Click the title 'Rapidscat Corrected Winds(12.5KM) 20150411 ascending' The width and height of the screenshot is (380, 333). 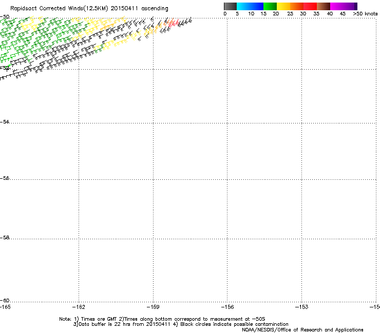(x=89, y=9)
